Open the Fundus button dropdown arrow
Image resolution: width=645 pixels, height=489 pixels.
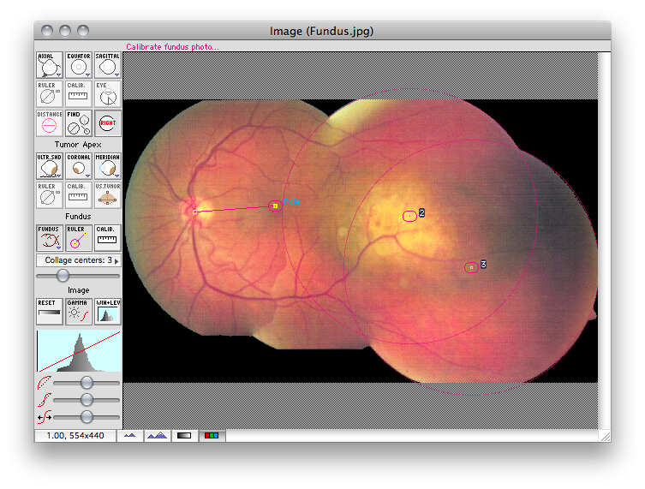(59, 248)
